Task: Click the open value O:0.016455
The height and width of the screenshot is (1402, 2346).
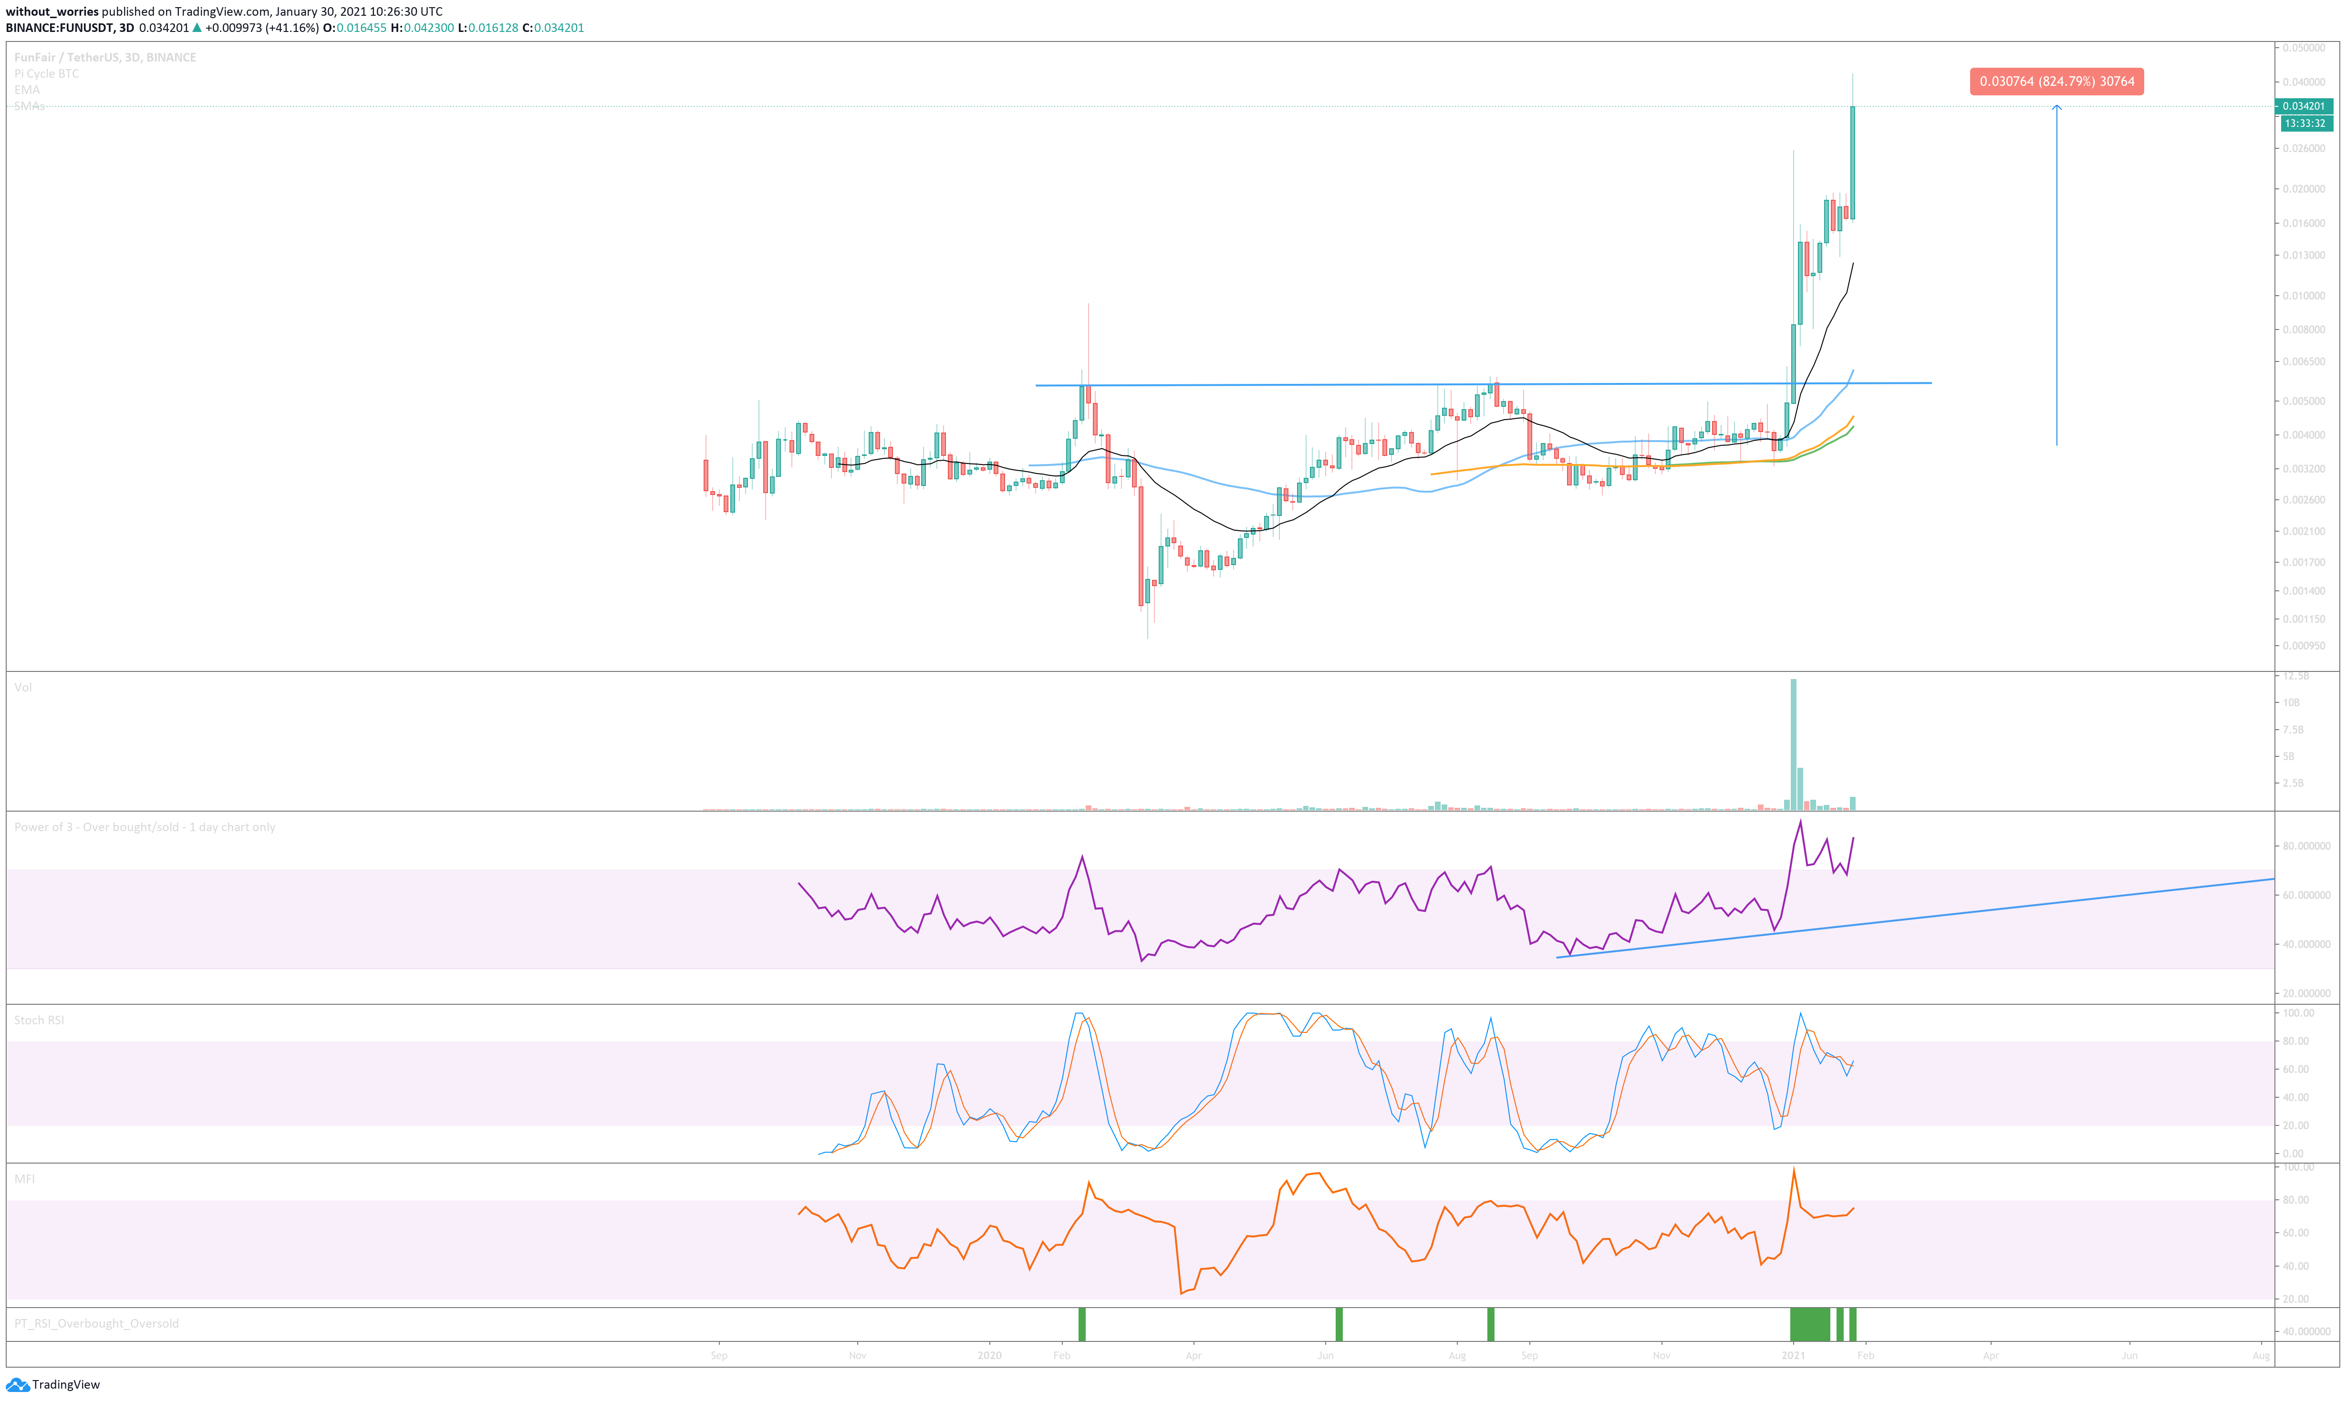Action: 354,27
